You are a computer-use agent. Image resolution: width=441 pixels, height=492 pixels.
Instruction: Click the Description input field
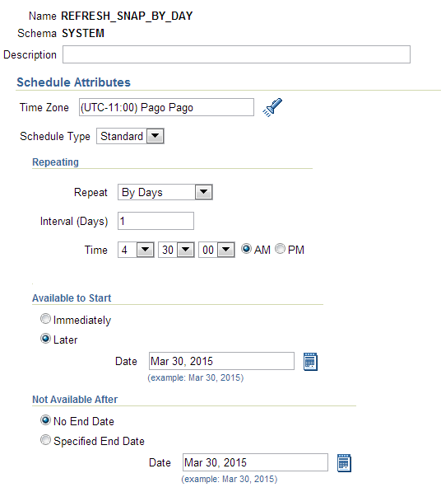point(236,54)
